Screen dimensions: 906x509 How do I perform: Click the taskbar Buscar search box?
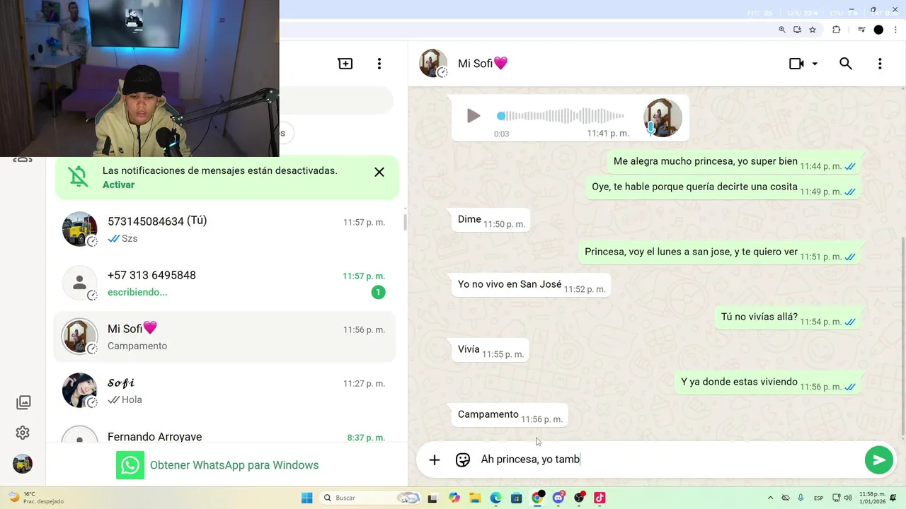371,498
